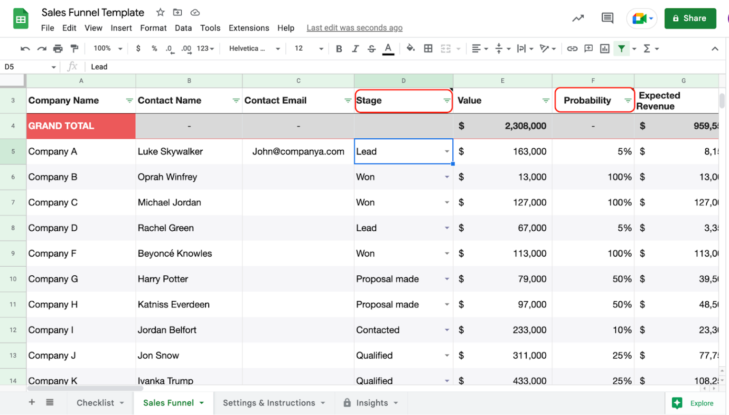
Task: Click the redo icon in toolbar
Action: [x=42, y=48]
